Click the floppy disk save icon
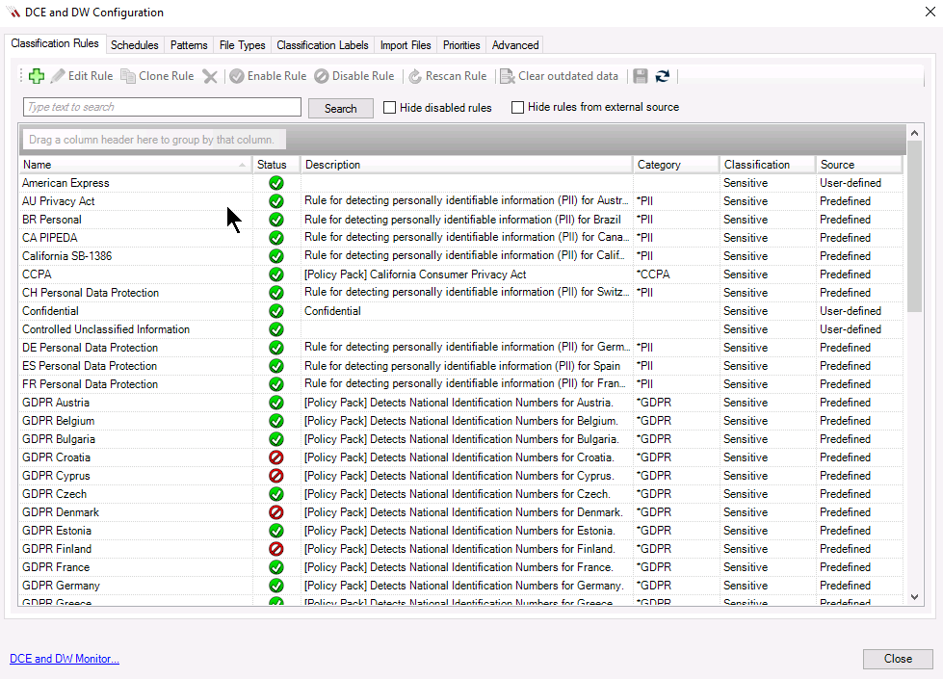Image resolution: width=943 pixels, height=679 pixels. 641,76
